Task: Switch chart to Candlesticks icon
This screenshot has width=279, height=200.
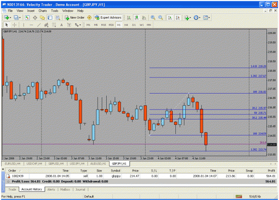Action: coord(137,17)
